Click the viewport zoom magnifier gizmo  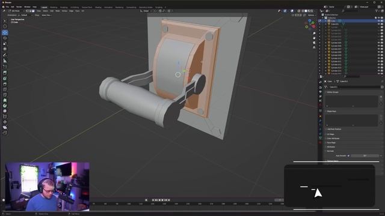[314, 34]
